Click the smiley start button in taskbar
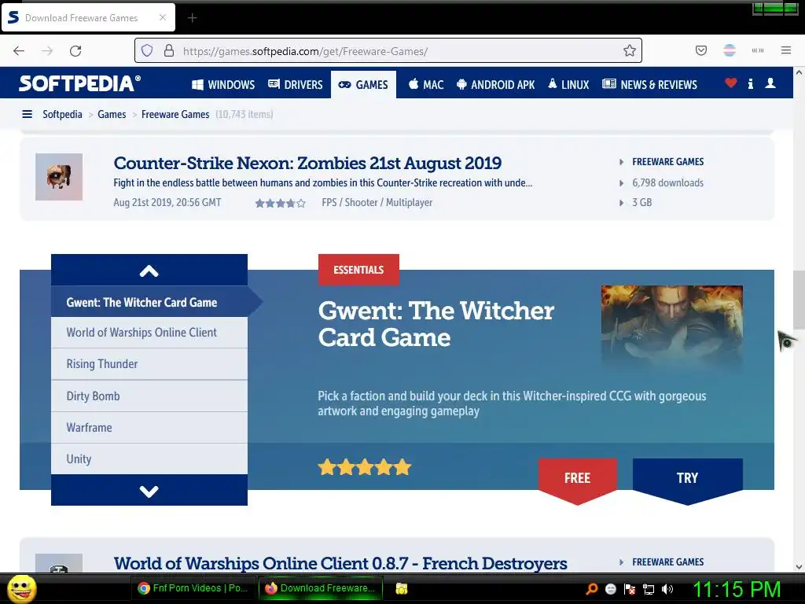Image resolution: width=805 pixels, height=604 pixels. [22, 588]
